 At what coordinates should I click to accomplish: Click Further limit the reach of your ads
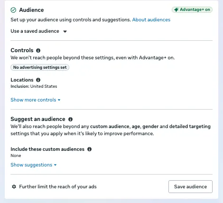[58, 187]
